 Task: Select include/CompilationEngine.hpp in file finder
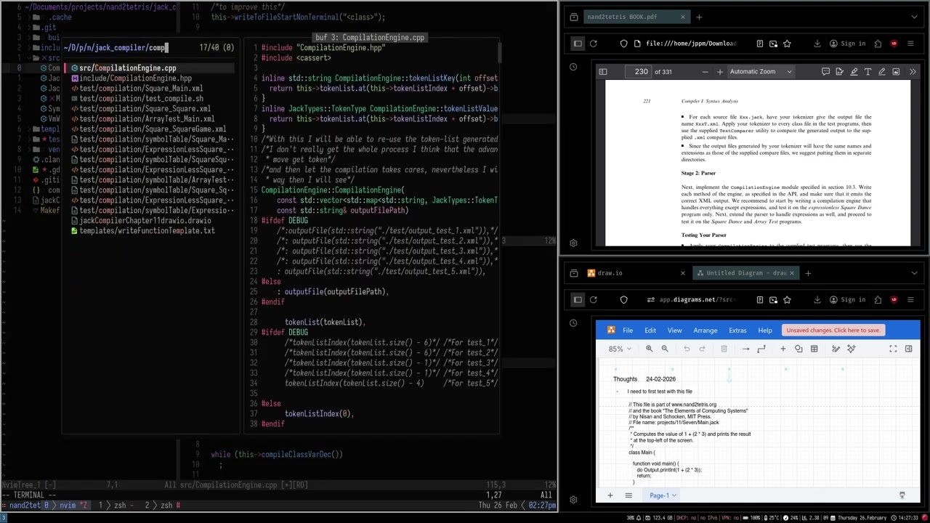[135, 78]
